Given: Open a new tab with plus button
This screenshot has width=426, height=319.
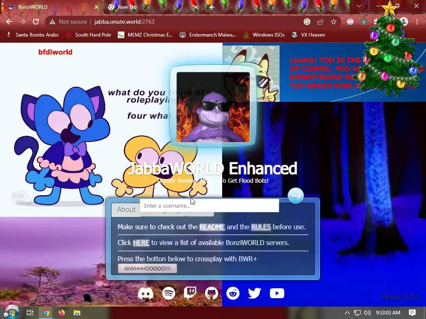Looking at the screenshot, I should [212, 7].
